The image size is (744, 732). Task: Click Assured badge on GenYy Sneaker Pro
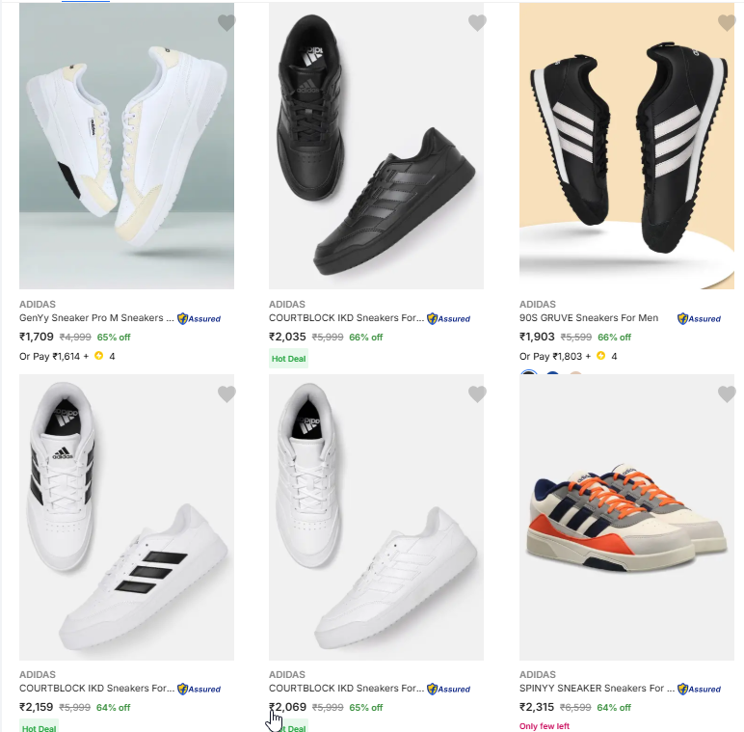tap(199, 318)
